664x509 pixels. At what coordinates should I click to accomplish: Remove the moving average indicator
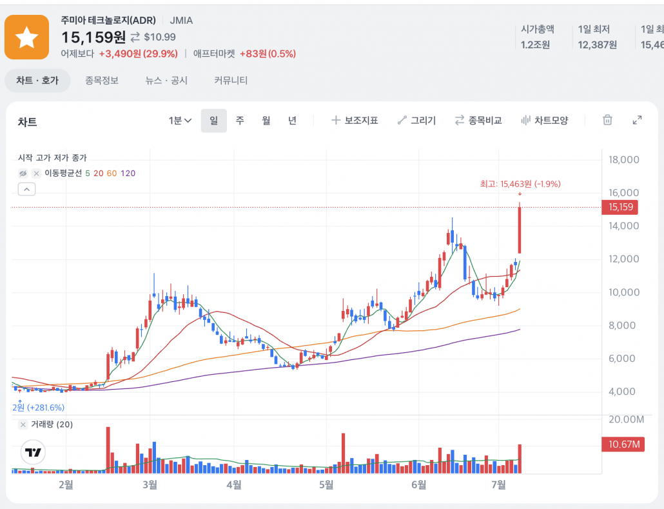click(36, 174)
